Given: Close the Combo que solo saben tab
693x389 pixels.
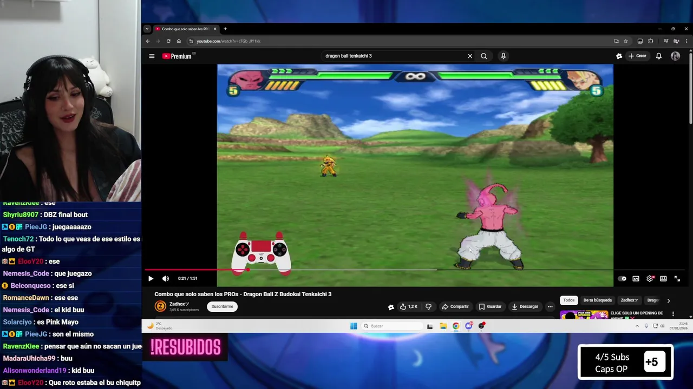Looking at the screenshot, I should pos(215,29).
